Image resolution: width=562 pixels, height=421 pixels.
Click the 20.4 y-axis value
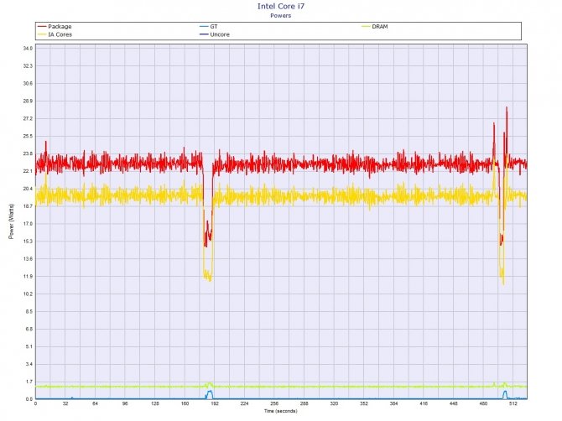[28, 189]
